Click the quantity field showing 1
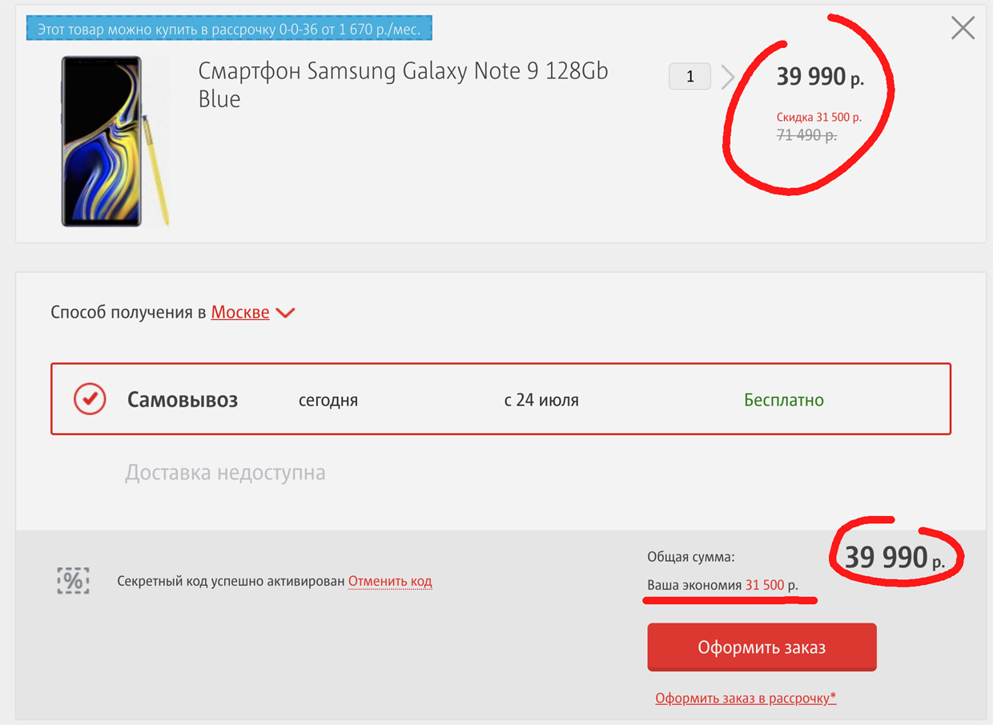 click(689, 77)
